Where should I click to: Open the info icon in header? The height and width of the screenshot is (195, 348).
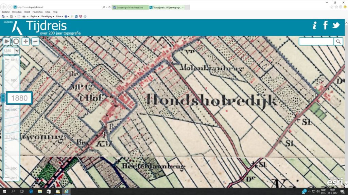314,25
